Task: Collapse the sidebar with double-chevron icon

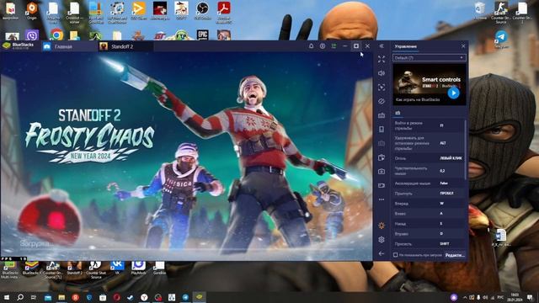Action: click(x=382, y=45)
